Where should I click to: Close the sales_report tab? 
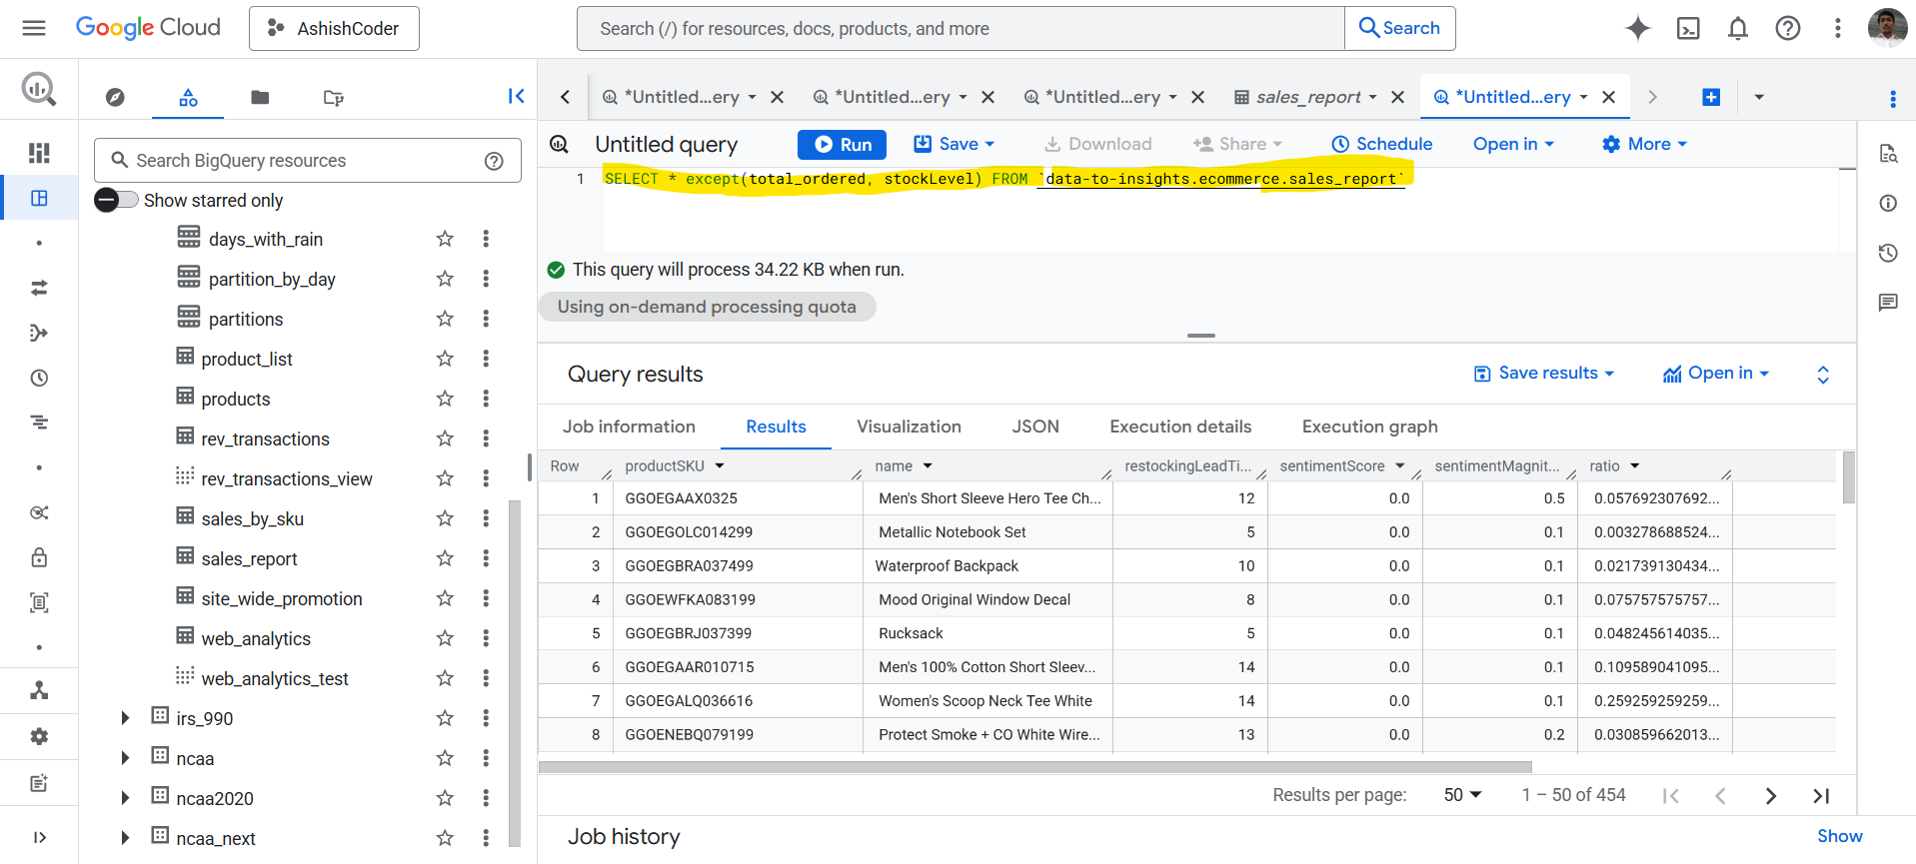point(1397,97)
